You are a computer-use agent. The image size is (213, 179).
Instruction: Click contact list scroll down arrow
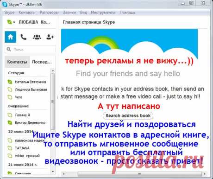(x=53, y=172)
